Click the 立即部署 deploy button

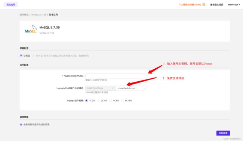(223, 133)
